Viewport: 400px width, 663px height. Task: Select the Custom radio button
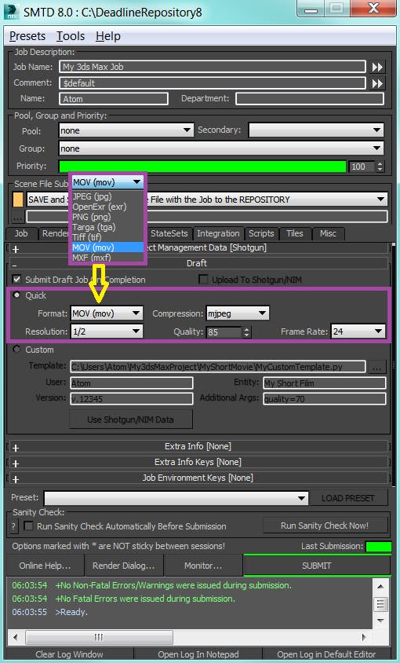click(17, 350)
